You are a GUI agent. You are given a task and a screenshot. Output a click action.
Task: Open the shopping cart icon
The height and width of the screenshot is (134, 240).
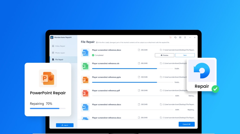pyautogui.click(x=170, y=37)
